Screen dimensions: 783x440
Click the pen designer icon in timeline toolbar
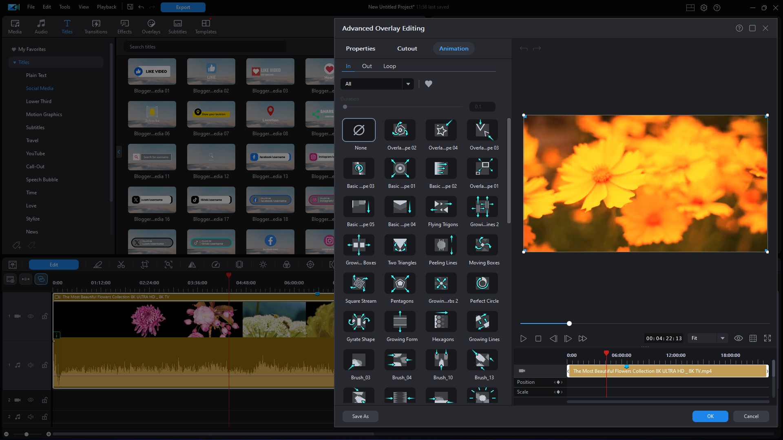coord(97,265)
